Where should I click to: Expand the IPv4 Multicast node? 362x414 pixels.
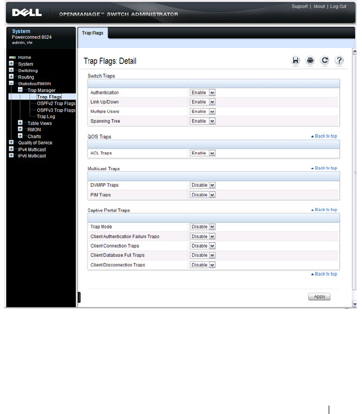(11, 149)
